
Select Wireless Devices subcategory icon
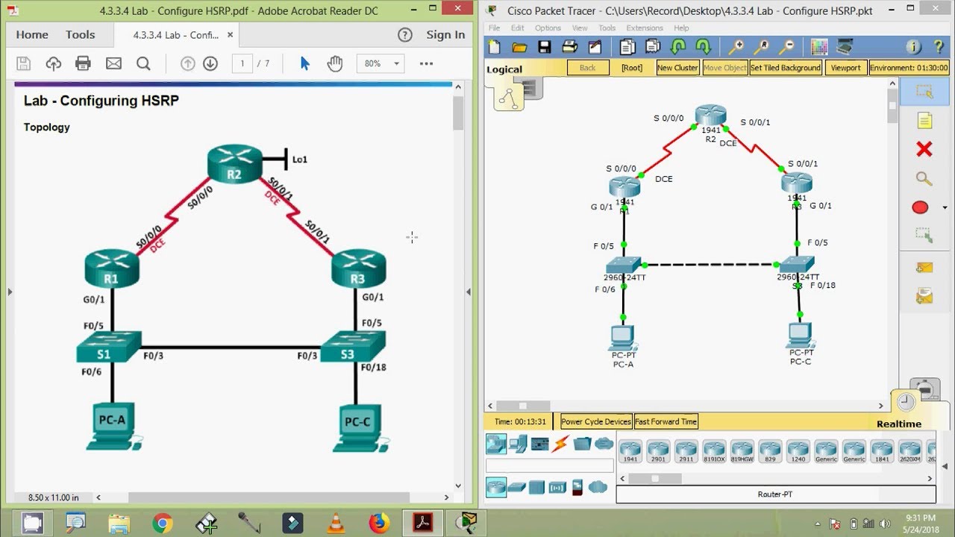[557, 488]
